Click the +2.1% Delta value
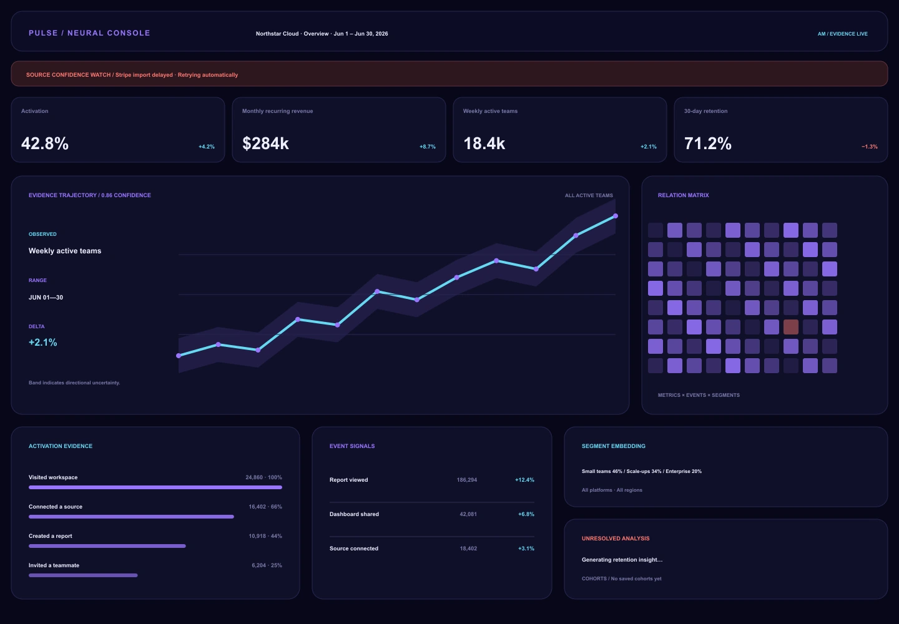This screenshot has height=624, width=899. (42, 343)
